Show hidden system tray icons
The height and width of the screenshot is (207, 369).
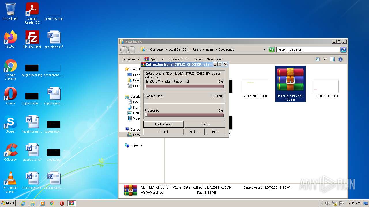point(321,203)
